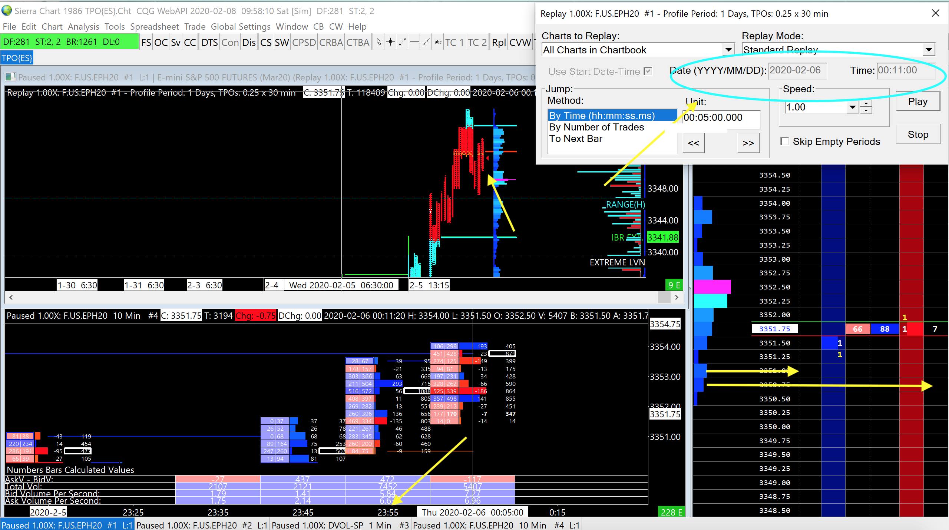Click the chart horizontal scrollbar thumb
949x530 pixels.
pyautogui.click(x=664, y=297)
